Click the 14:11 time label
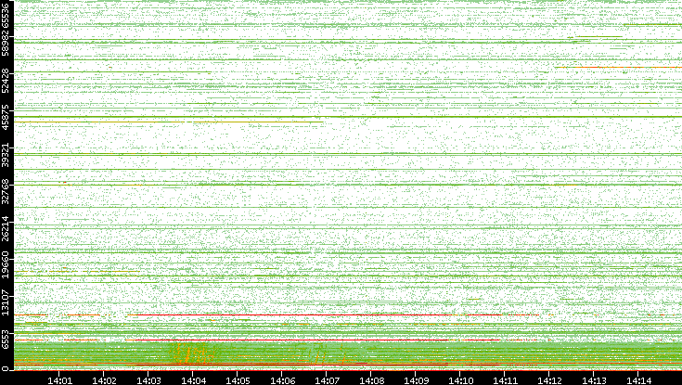Screen dimensions: 682x385 point(505,380)
